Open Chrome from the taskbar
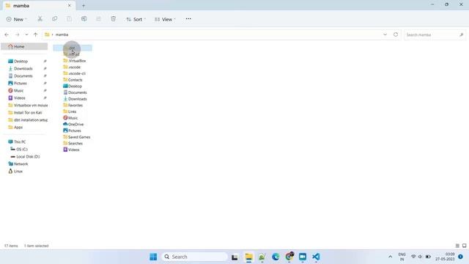Viewport: 469px width, 264px height. pyautogui.click(x=289, y=257)
